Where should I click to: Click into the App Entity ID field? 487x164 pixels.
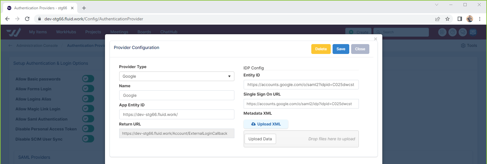tap(176, 114)
